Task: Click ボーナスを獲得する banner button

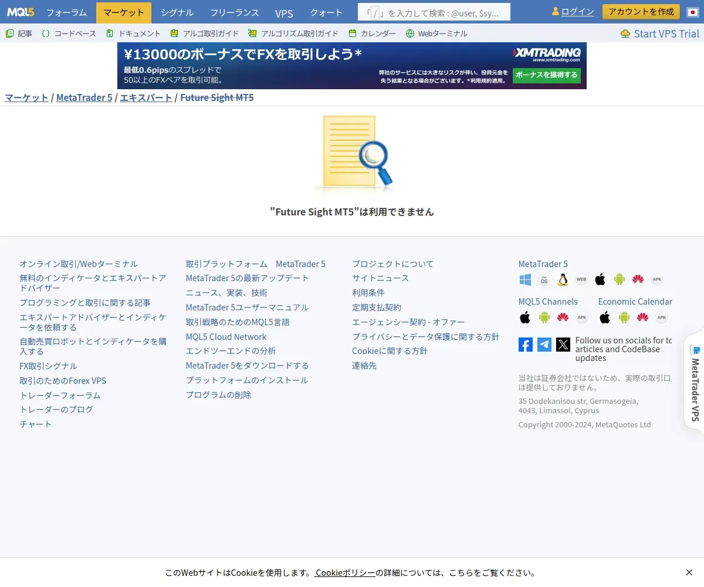Action: (x=547, y=75)
